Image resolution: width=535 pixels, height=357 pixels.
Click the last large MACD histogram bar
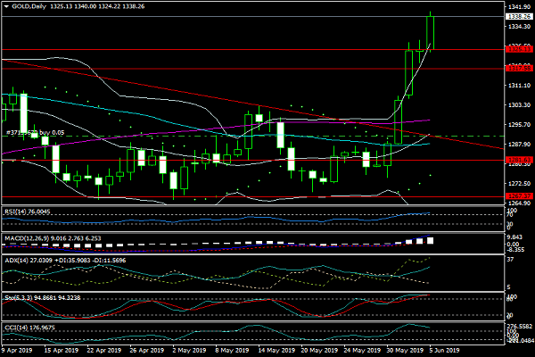431,240
